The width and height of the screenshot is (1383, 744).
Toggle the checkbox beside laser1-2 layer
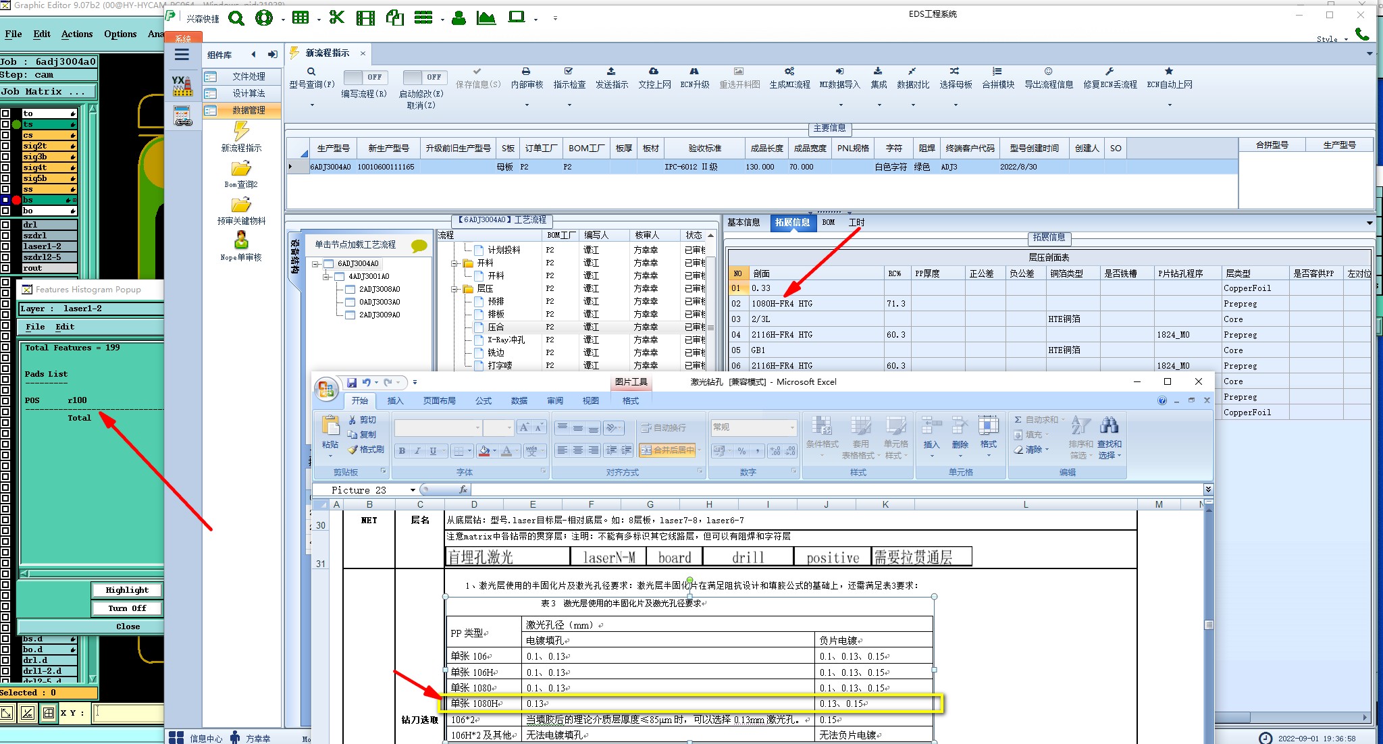(5, 246)
